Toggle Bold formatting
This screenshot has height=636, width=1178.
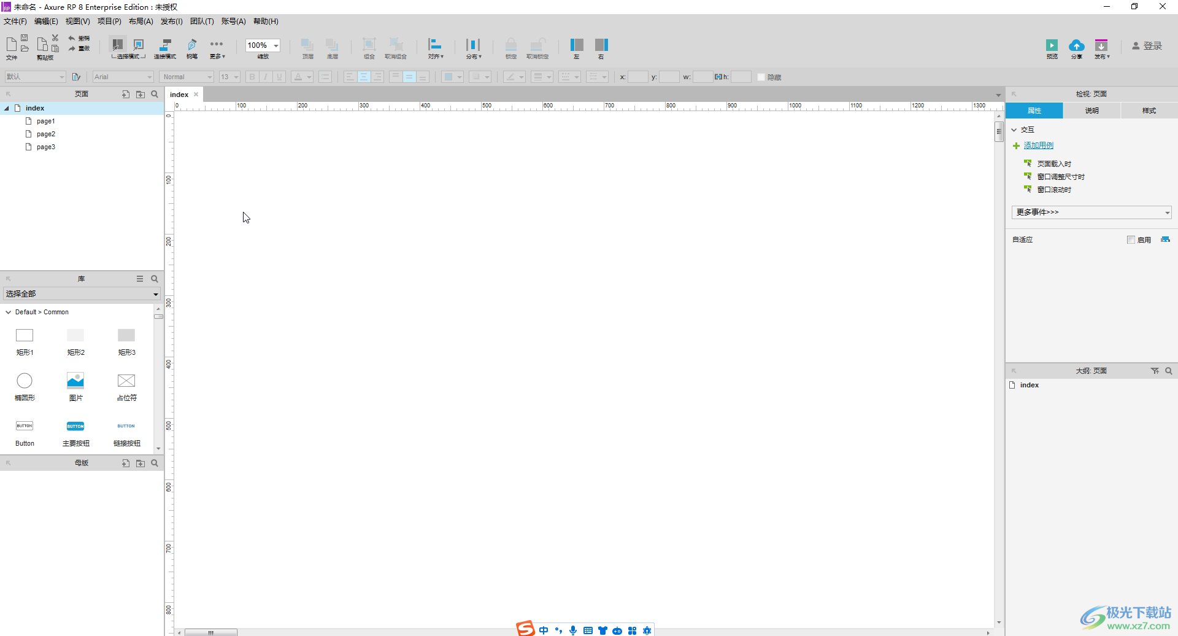252,77
